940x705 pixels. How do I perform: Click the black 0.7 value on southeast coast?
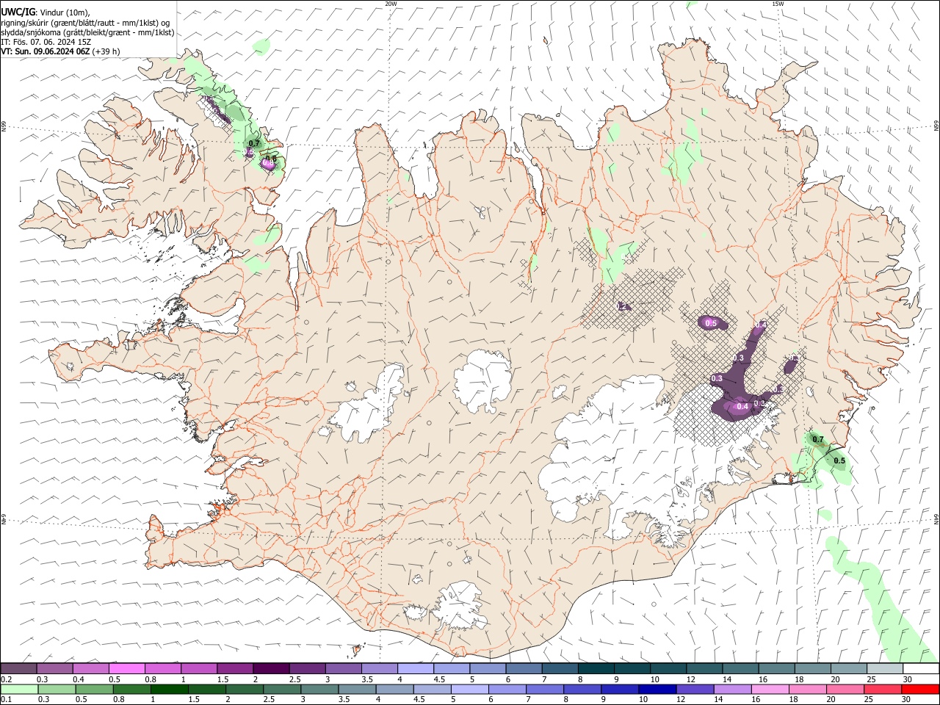(818, 439)
